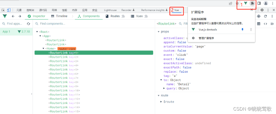Open DevTools more options menu
This screenshot has height=114, width=276.
pyautogui.click(x=268, y=10)
